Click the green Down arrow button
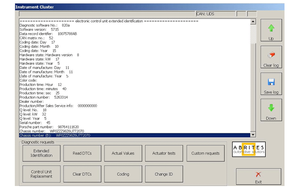 [271, 108]
